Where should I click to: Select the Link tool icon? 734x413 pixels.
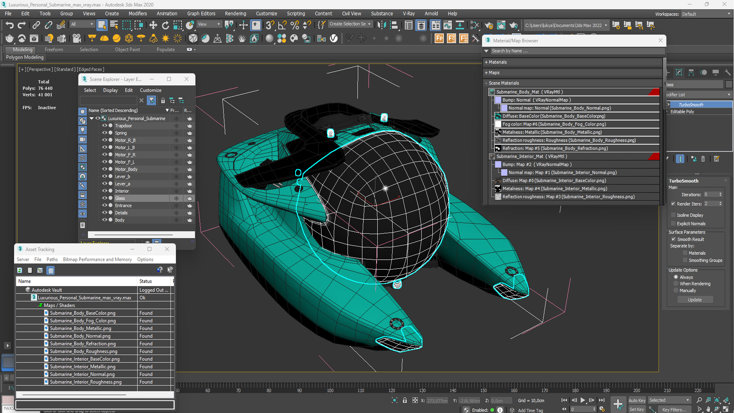(36, 25)
